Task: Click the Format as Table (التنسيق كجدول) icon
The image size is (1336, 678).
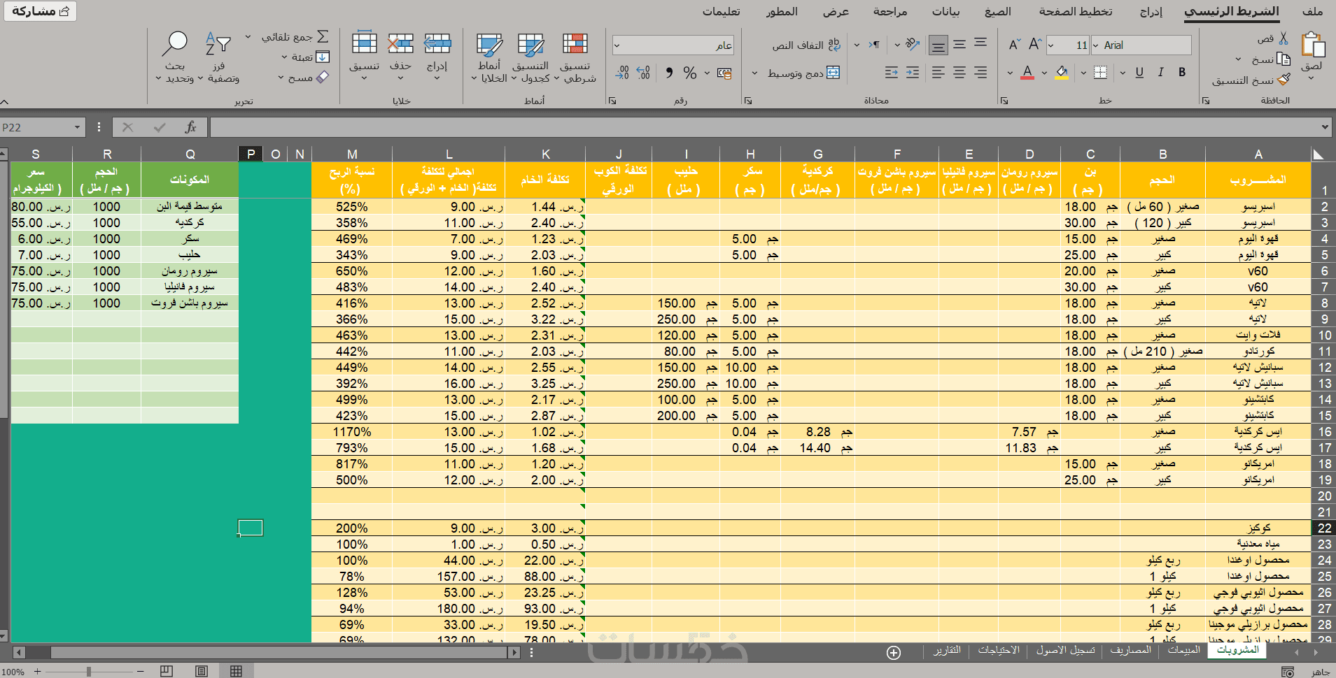Action: click(x=531, y=45)
